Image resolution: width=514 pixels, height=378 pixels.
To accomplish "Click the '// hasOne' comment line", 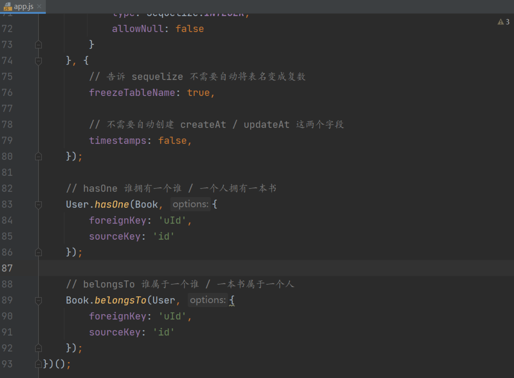I will coord(171,188).
